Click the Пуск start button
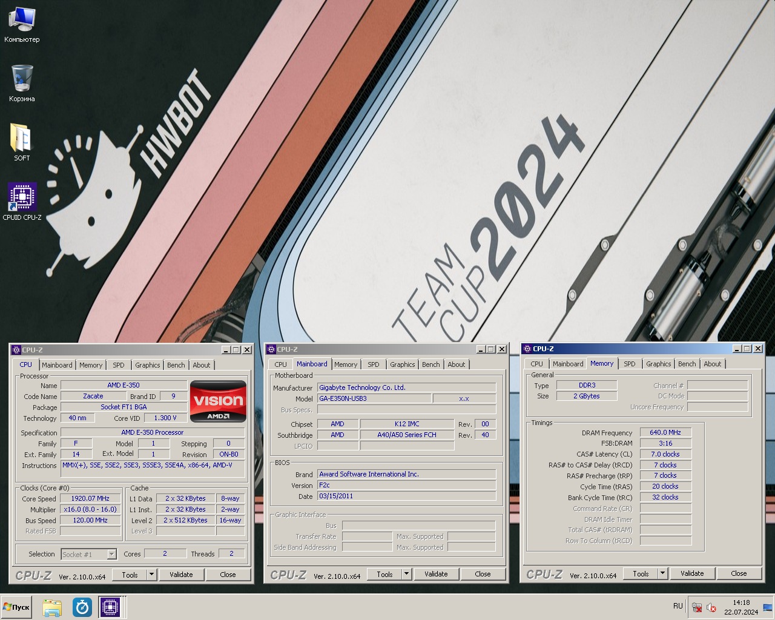The height and width of the screenshot is (620, 775). click(16, 607)
